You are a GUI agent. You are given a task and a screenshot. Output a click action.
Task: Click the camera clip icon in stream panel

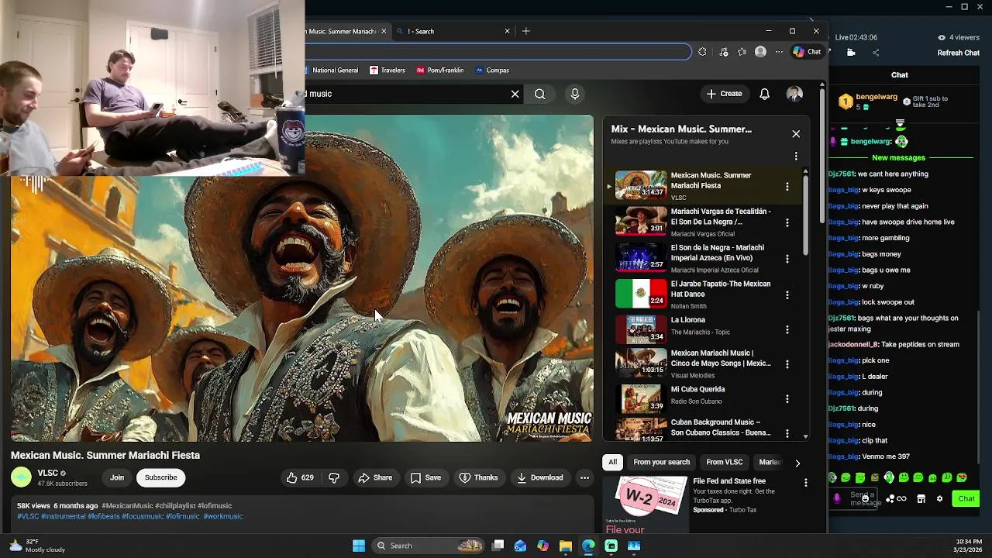851,53
